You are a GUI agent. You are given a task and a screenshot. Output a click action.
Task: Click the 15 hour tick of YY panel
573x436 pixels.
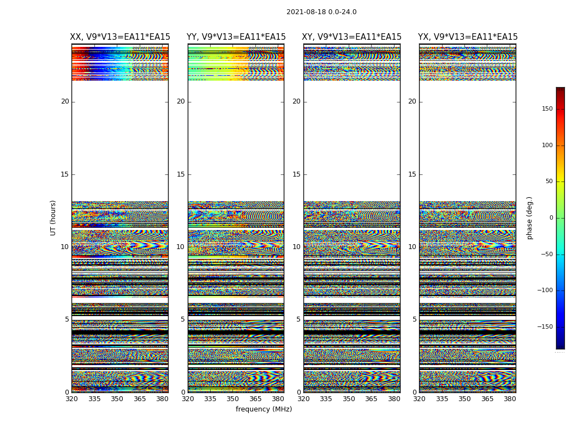coord(181,174)
